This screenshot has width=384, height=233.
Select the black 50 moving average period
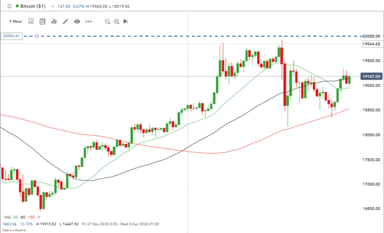(23, 217)
